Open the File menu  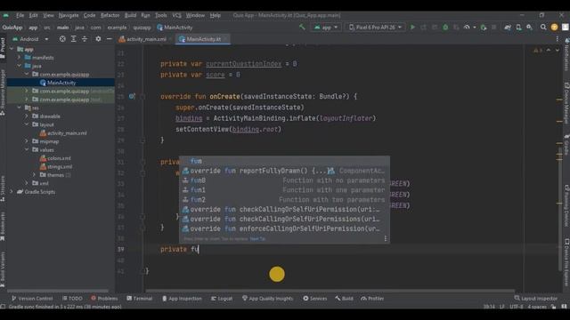coord(20,15)
